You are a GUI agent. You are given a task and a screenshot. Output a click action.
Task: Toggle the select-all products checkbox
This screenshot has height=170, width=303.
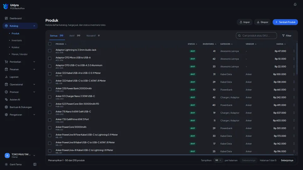[x=50, y=44]
